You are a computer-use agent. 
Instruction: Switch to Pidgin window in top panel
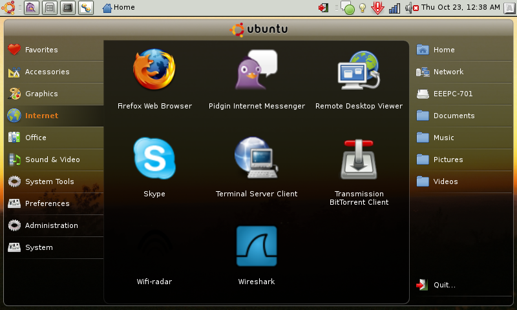pos(31,8)
